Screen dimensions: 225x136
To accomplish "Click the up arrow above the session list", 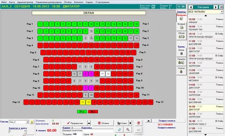I will [x=206, y=15].
